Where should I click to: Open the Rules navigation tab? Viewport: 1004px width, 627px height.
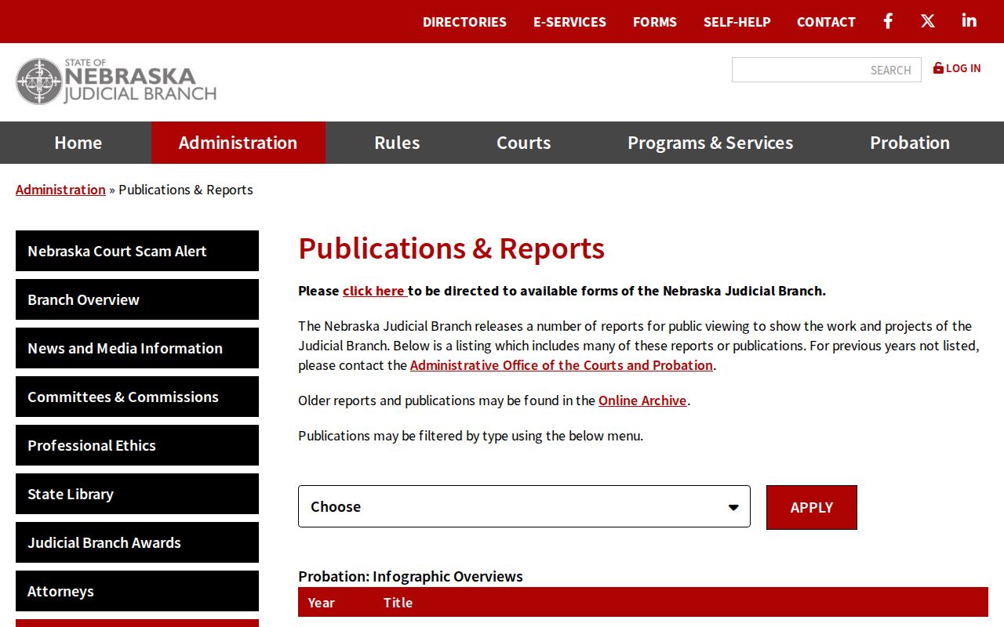click(397, 143)
